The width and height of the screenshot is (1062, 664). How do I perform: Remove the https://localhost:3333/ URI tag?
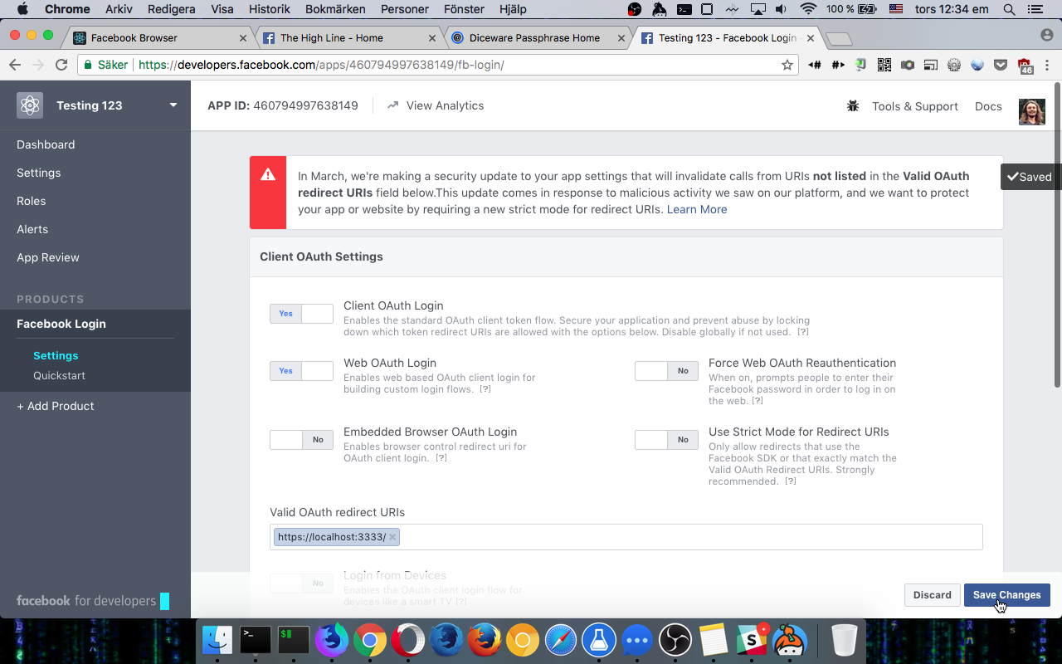(x=392, y=537)
